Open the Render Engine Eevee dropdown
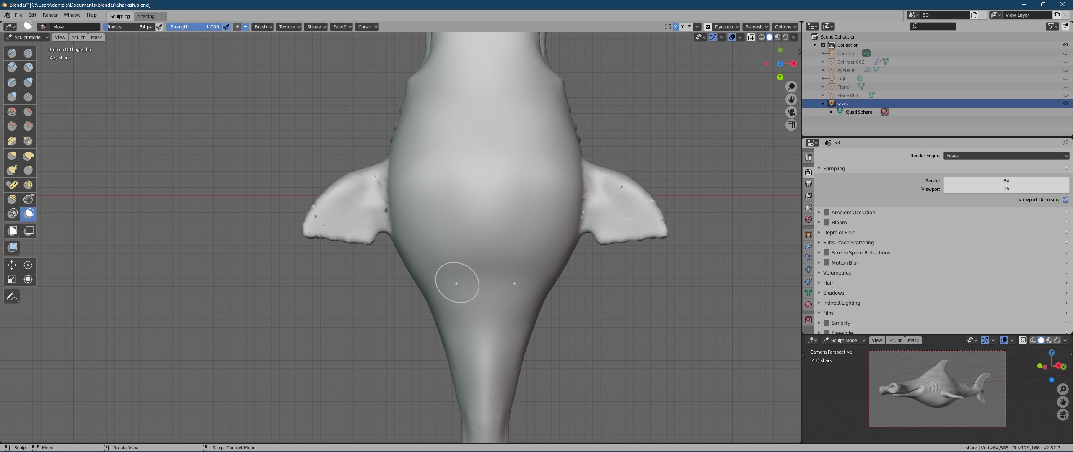This screenshot has width=1073, height=452. click(x=1006, y=156)
